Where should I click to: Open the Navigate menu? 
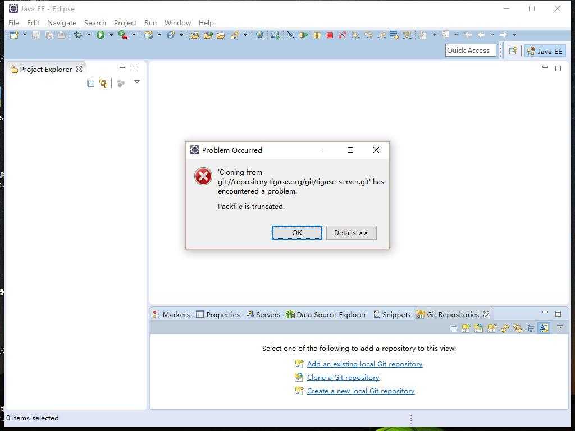tap(62, 22)
